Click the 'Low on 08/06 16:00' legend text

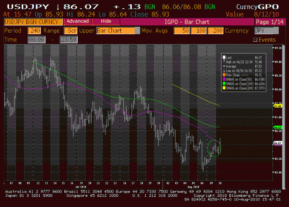[x=239, y=71]
